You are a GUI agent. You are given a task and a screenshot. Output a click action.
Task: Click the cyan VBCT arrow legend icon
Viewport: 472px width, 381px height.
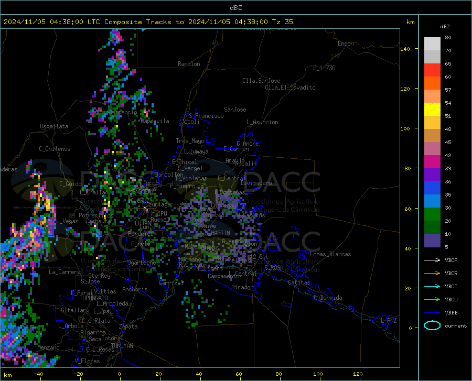432,286
